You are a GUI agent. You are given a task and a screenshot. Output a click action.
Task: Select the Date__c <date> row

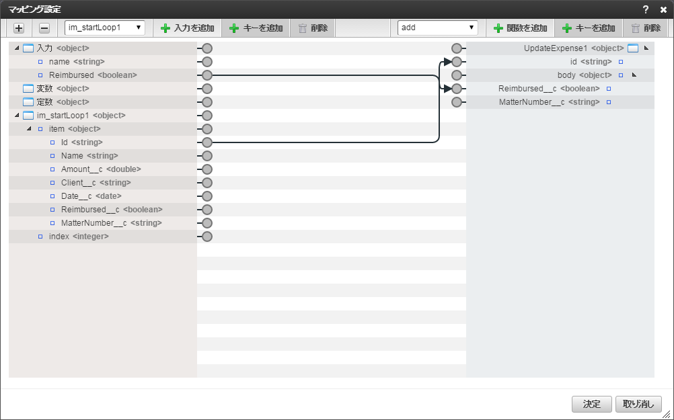pyautogui.click(x=103, y=196)
